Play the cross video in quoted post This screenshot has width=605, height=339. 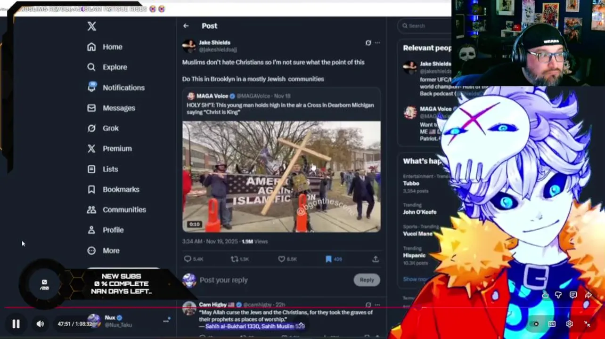(x=281, y=177)
